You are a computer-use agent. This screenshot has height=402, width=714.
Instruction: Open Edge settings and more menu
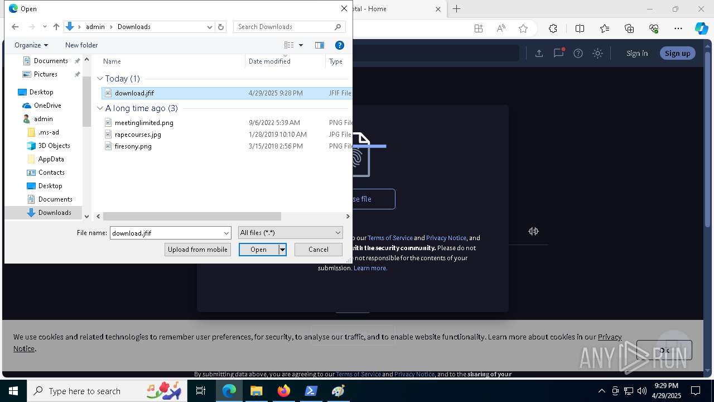pyautogui.click(x=678, y=28)
